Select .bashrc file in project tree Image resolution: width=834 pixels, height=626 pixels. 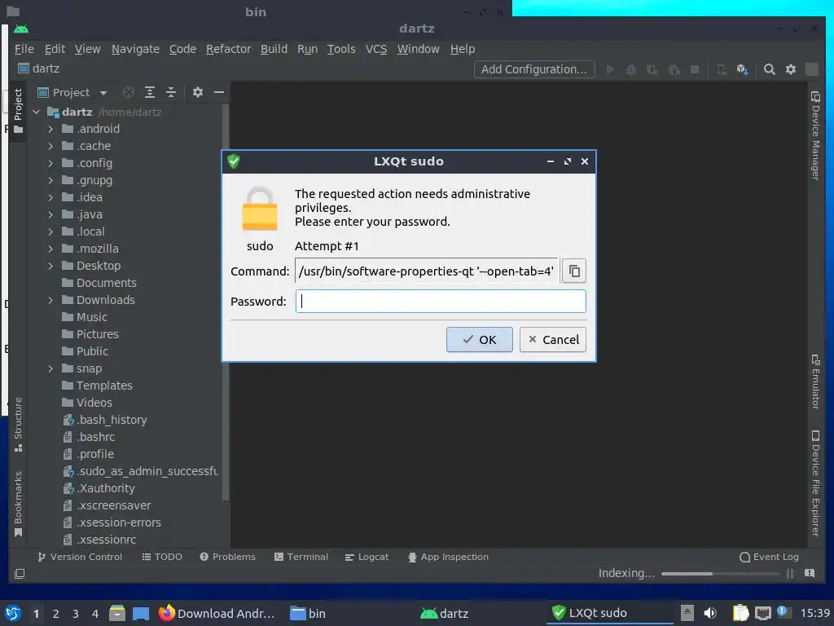click(x=88, y=437)
